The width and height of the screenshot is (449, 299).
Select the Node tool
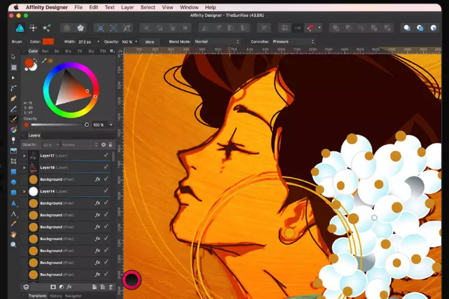(x=13, y=78)
